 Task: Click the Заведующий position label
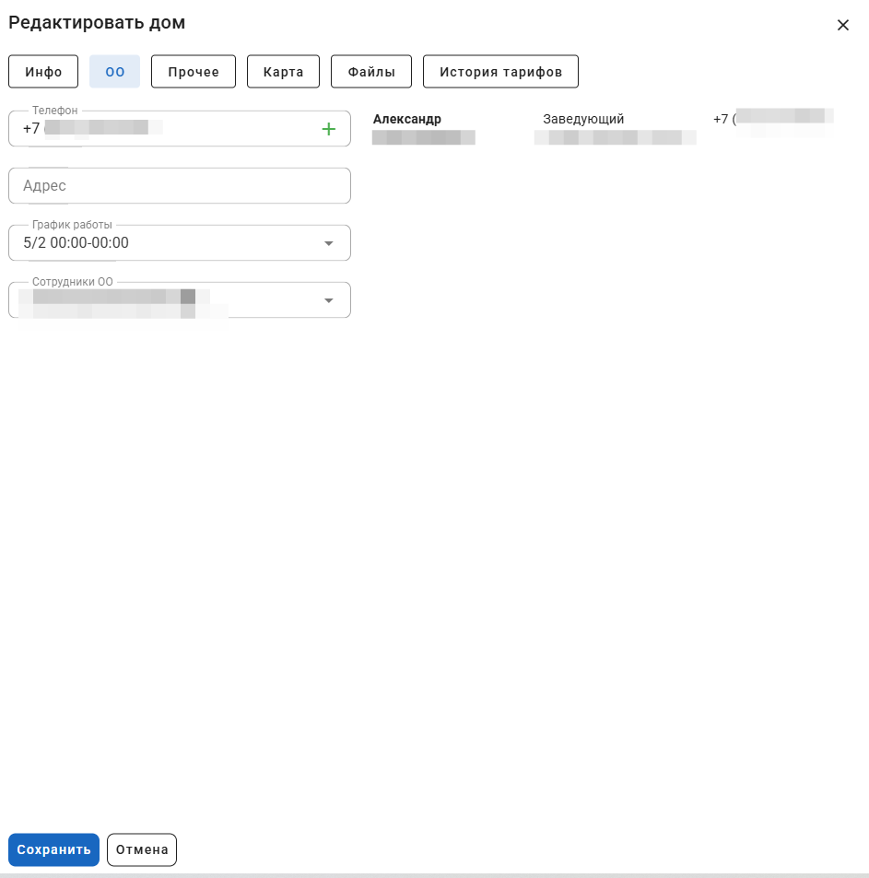pos(583,119)
